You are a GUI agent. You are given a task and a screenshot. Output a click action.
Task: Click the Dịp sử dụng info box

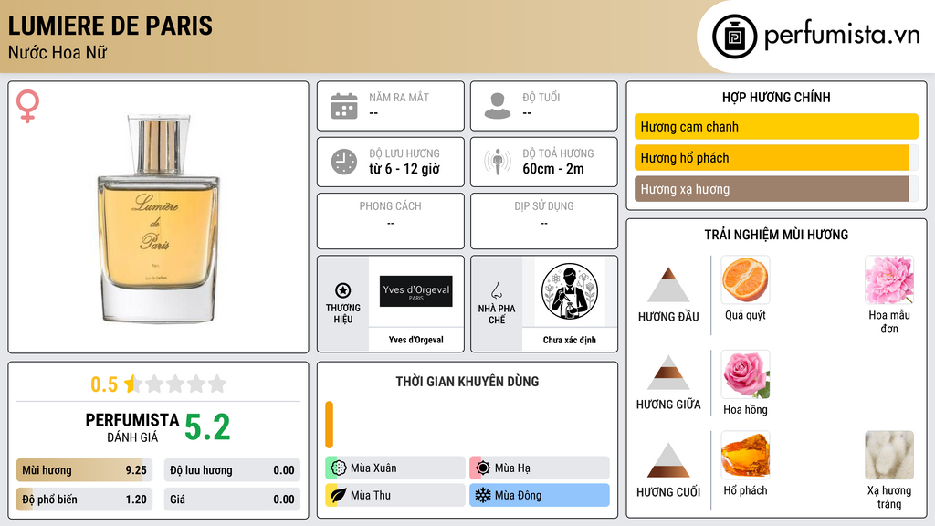point(544,221)
